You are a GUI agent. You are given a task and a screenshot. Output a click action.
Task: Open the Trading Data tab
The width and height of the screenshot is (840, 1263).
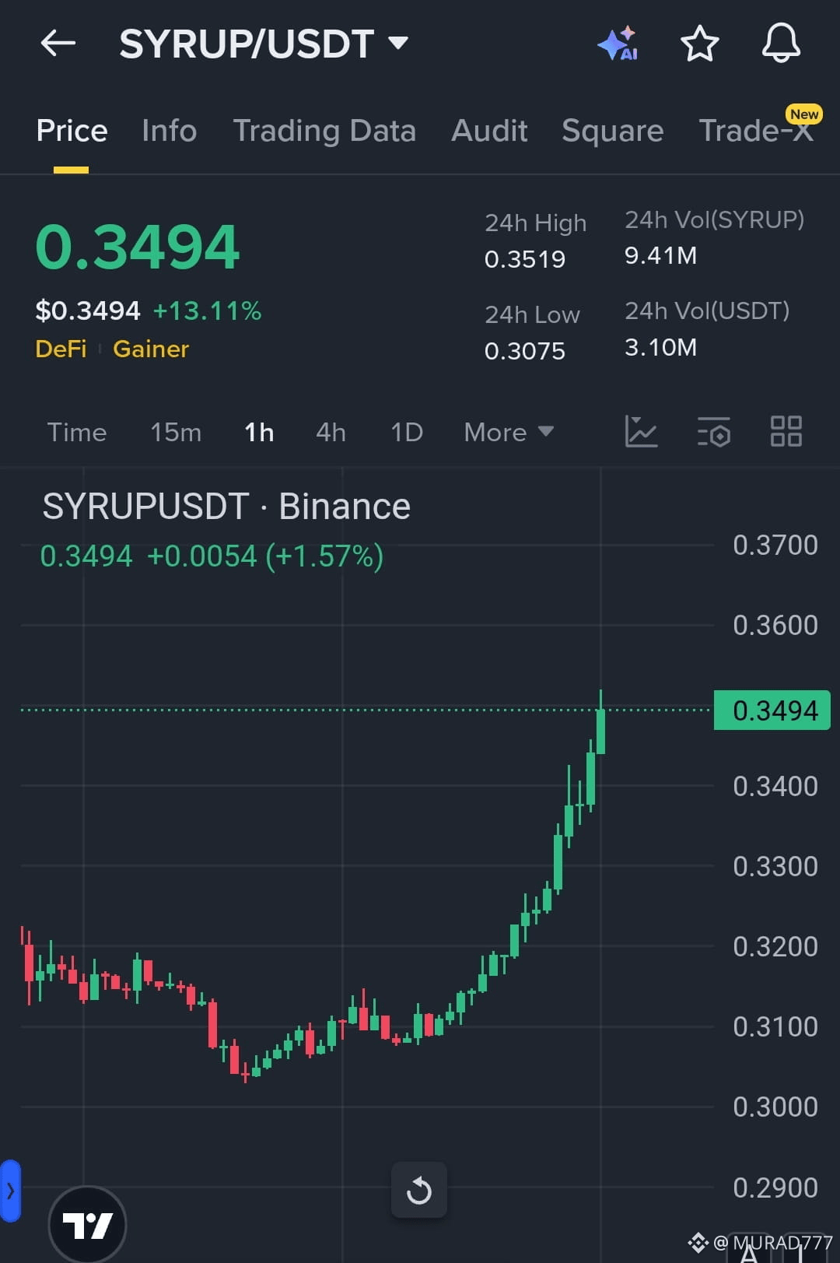tap(324, 131)
